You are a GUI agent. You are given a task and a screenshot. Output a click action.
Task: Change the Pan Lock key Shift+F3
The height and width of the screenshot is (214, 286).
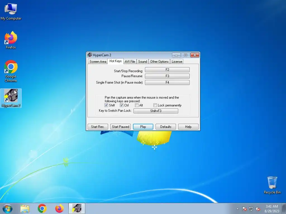click(156, 111)
